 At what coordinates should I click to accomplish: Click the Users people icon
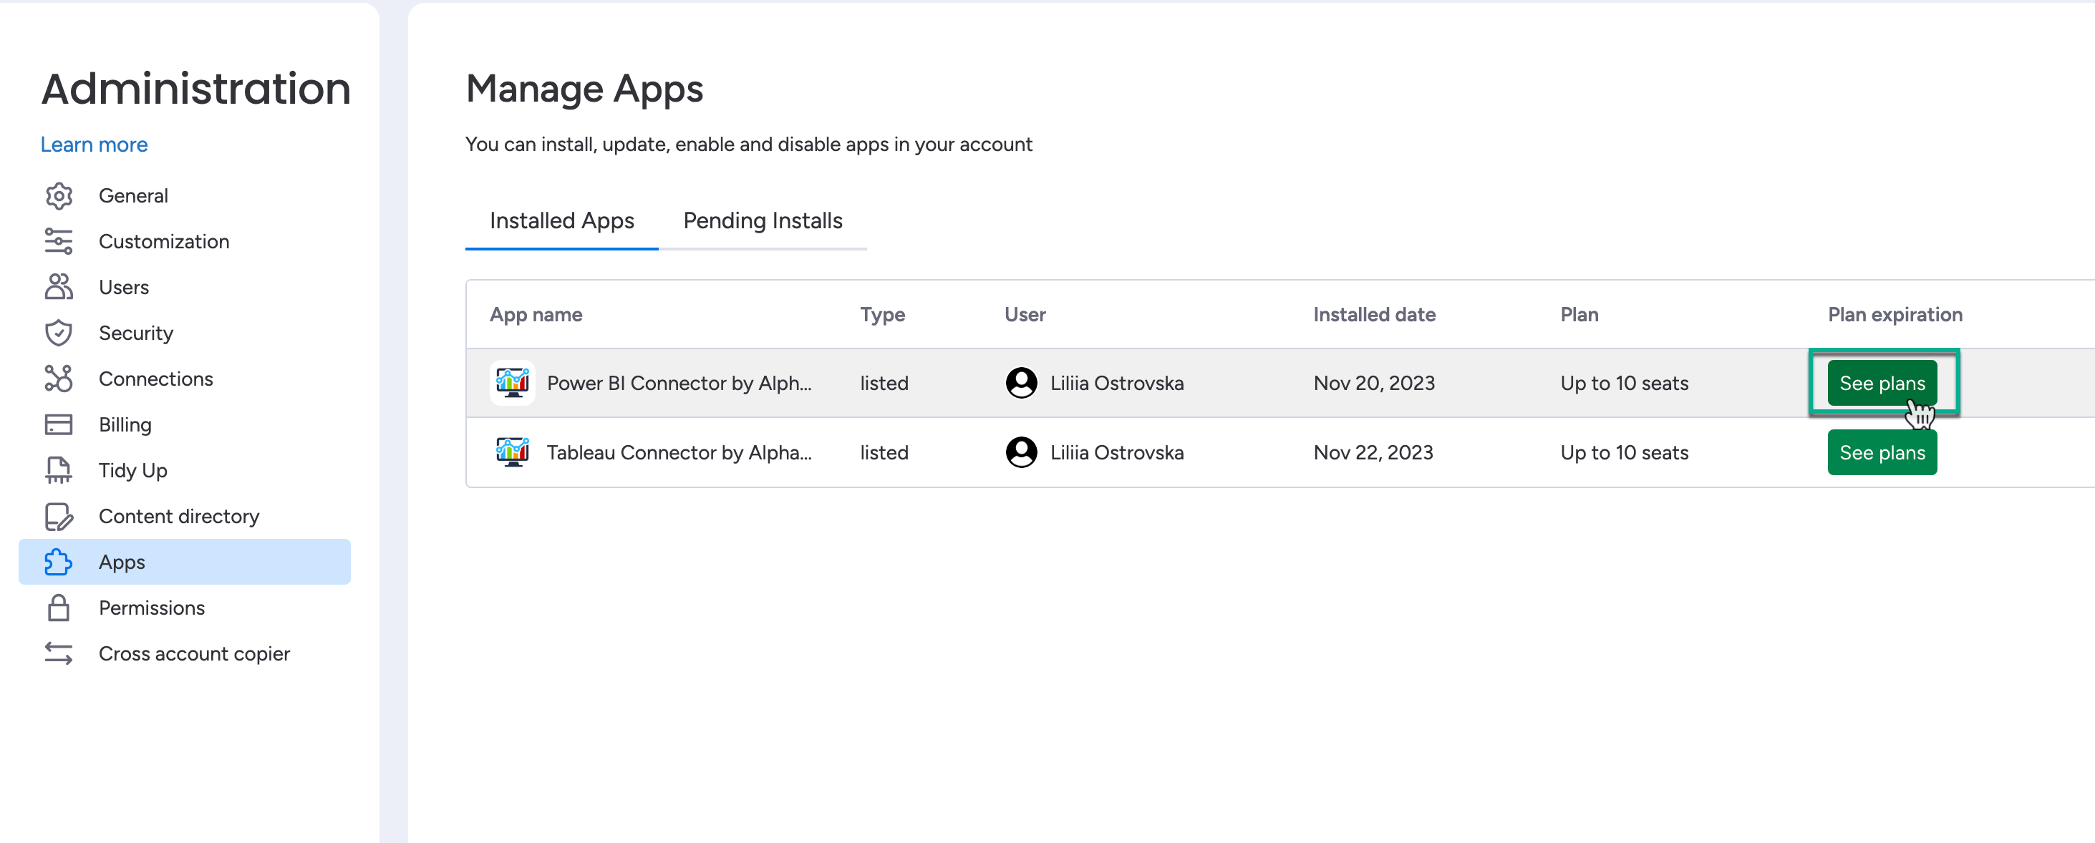59,287
